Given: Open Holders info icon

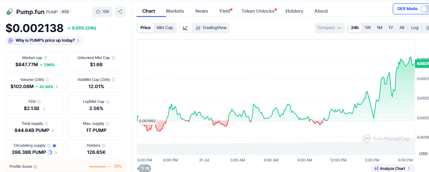Looking at the screenshot, I should [104, 145].
